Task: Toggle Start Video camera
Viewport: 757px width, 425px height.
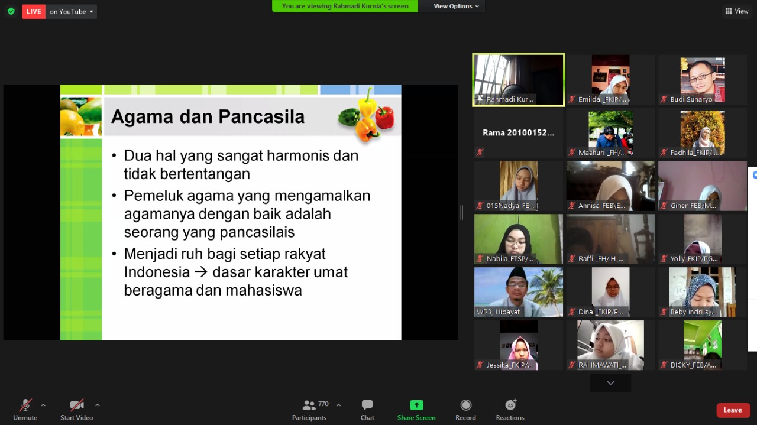Action: [76, 405]
